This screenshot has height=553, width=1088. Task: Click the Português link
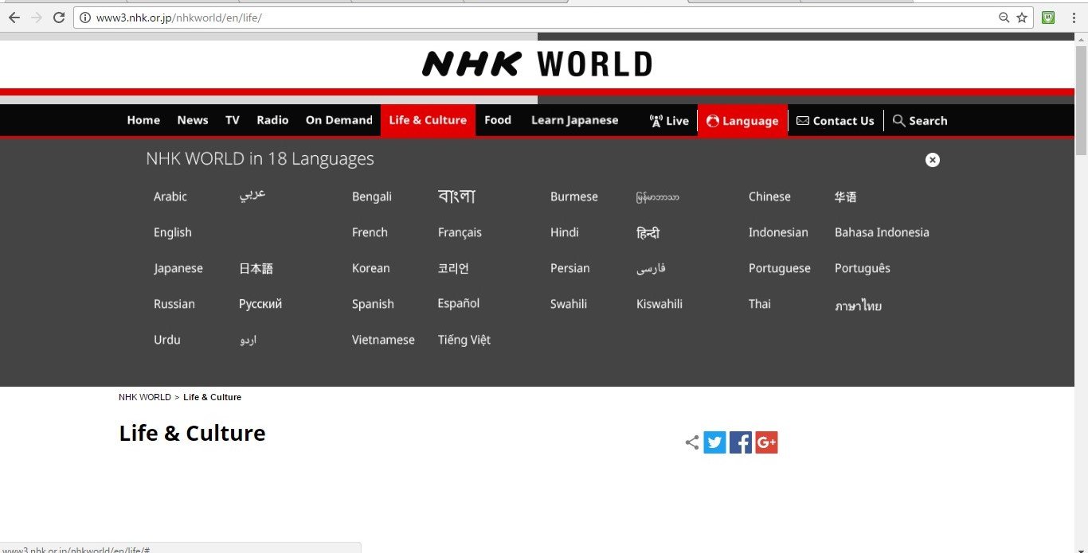(863, 268)
